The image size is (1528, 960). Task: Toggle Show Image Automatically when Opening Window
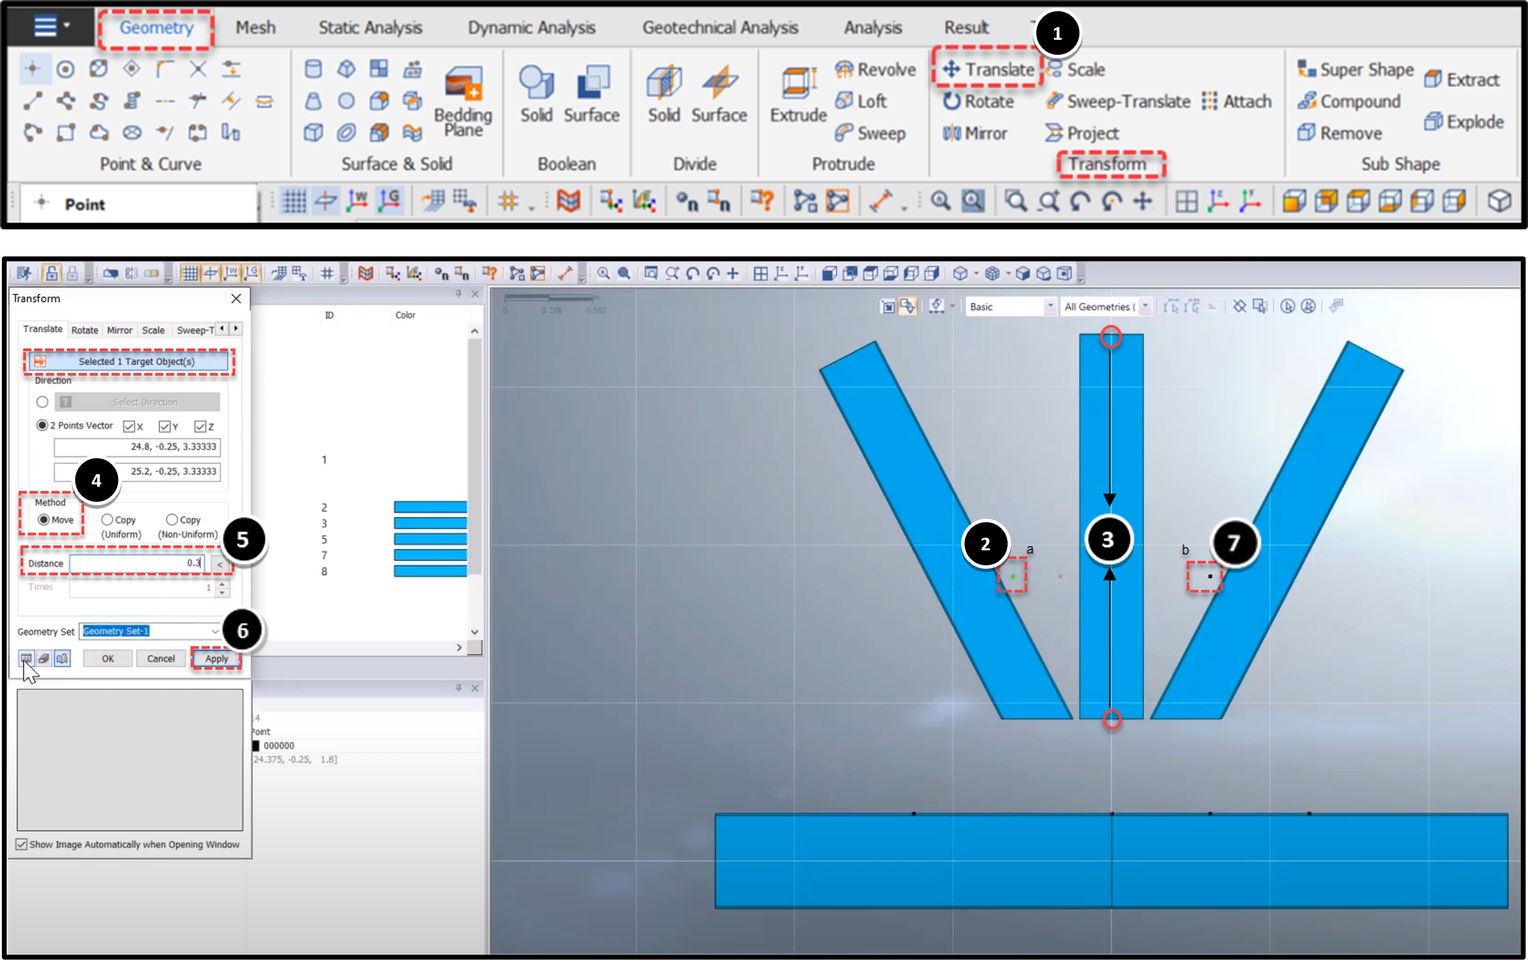[x=21, y=844]
